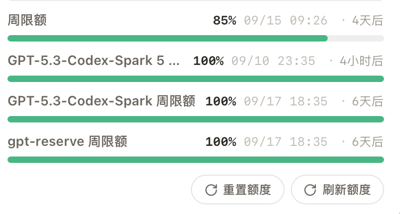Click the 4天后 countdown text
Image resolution: width=400 pixels, height=214 pixels.
(368, 20)
